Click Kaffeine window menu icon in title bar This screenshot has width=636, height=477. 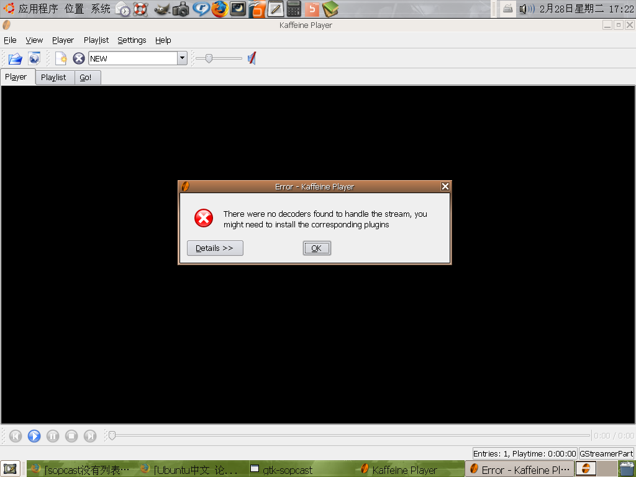coord(6,25)
